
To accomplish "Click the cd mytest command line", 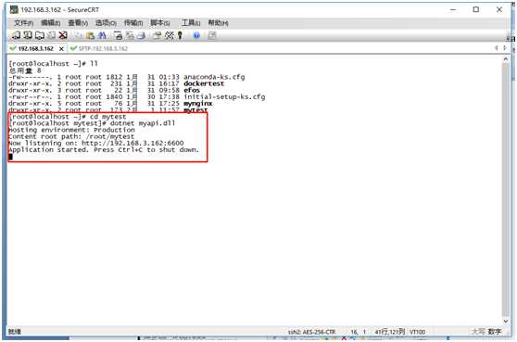I will pyautogui.click(x=68, y=117).
